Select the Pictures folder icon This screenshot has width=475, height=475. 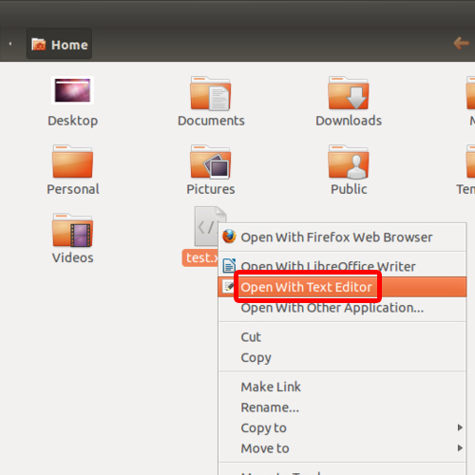(x=211, y=161)
